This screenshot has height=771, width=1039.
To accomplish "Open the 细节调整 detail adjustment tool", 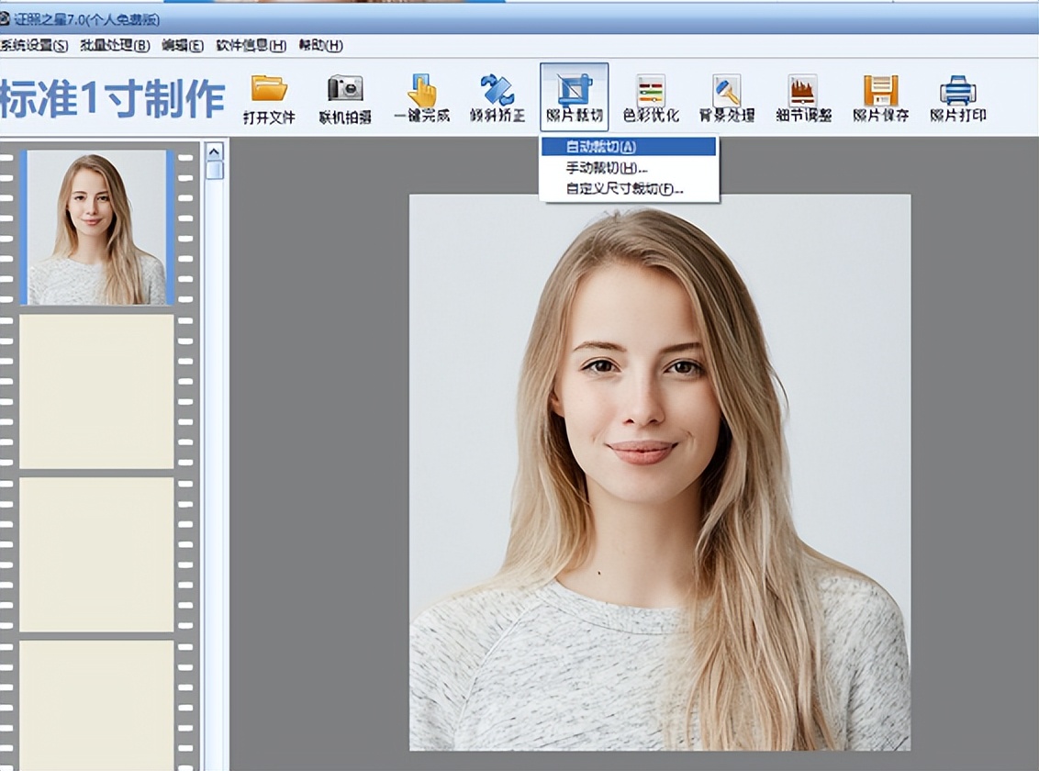I will pos(802,91).
